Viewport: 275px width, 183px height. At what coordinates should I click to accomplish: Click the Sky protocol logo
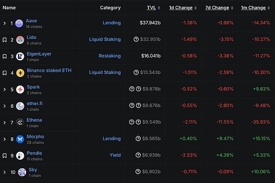[x=19, y=172]
